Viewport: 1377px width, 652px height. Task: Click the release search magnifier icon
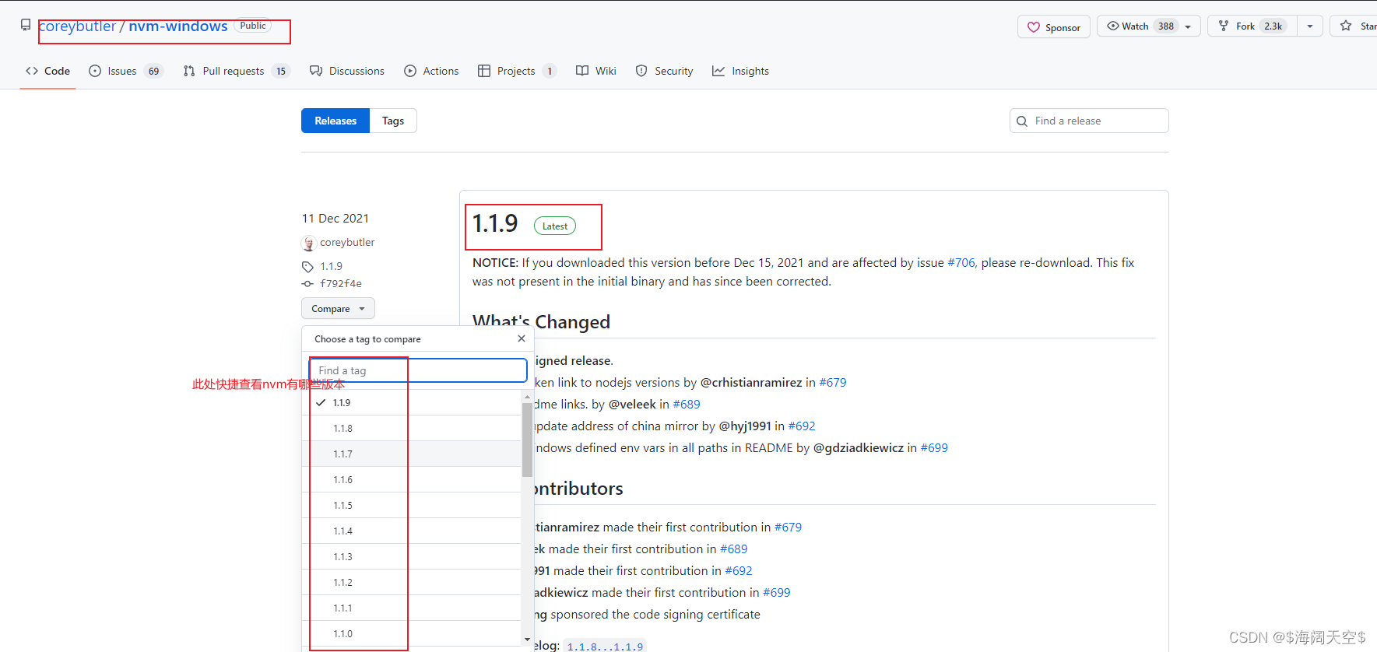[x=1022, y=121]
